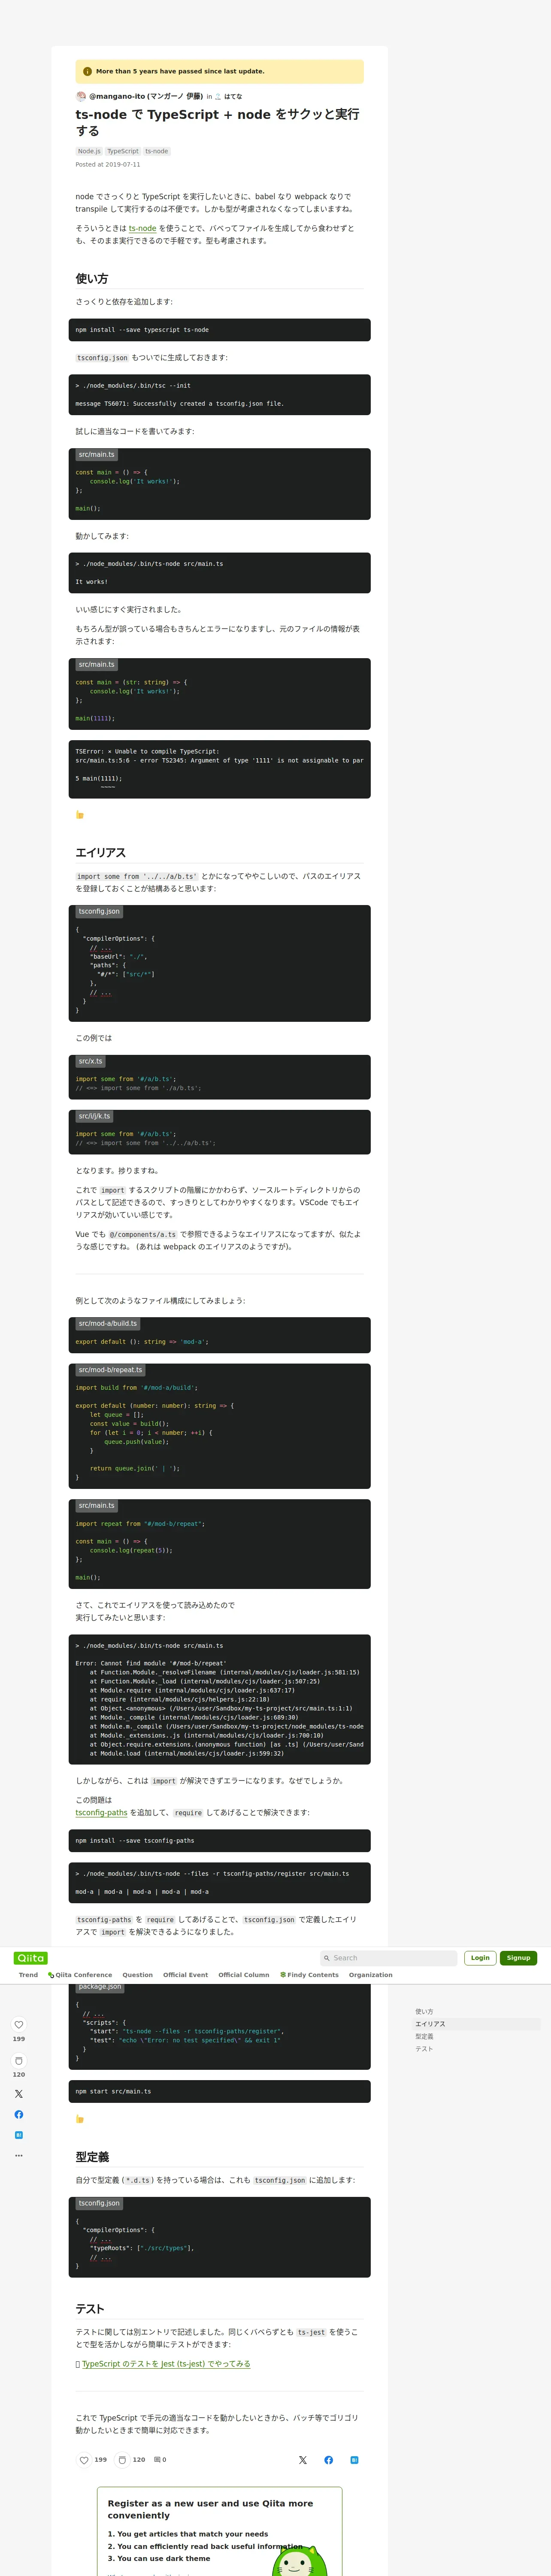The image size is (551, 2576).
Task: Share on X from the floating sidebar
Action: (18, 2093)
